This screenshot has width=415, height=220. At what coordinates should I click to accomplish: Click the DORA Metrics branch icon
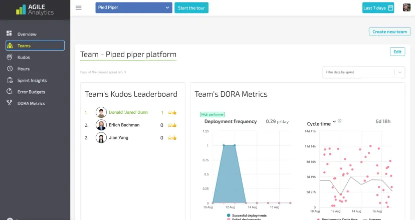pyautogui.click(x=9, y=103)
